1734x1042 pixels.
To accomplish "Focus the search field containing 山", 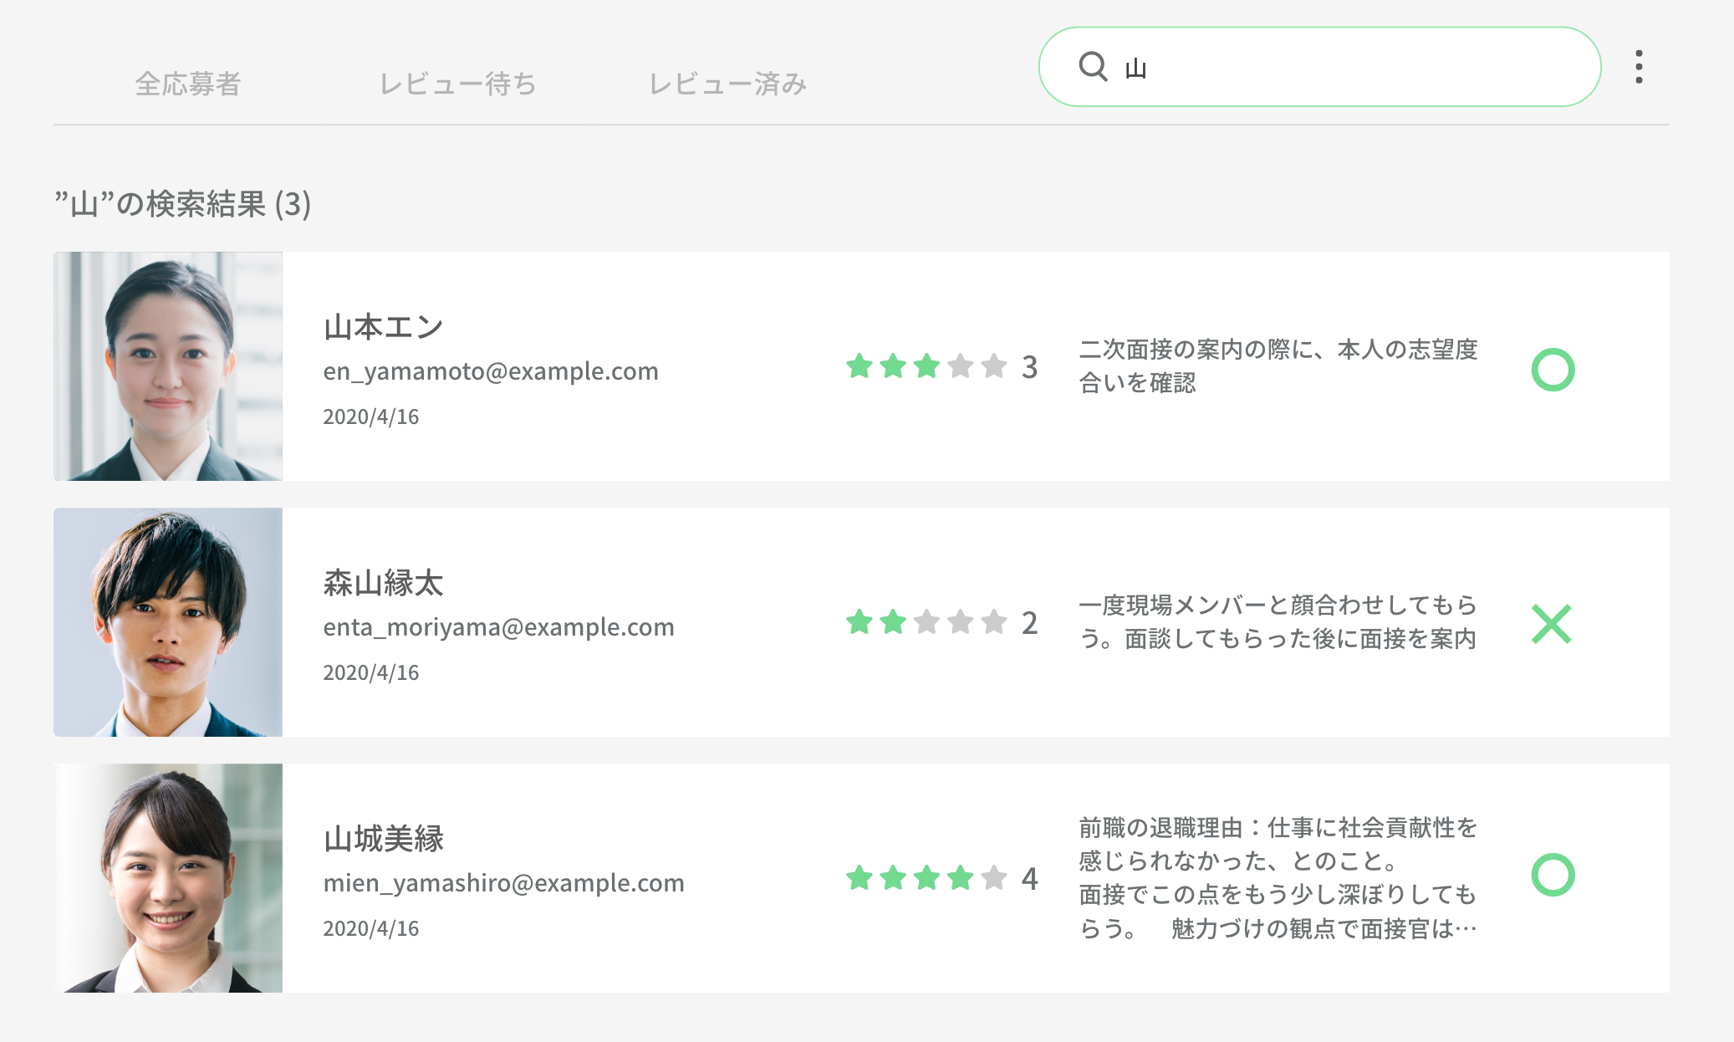I will [x=1338, y=67].
